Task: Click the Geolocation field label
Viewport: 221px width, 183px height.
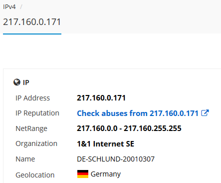Action: coord(35,175)
